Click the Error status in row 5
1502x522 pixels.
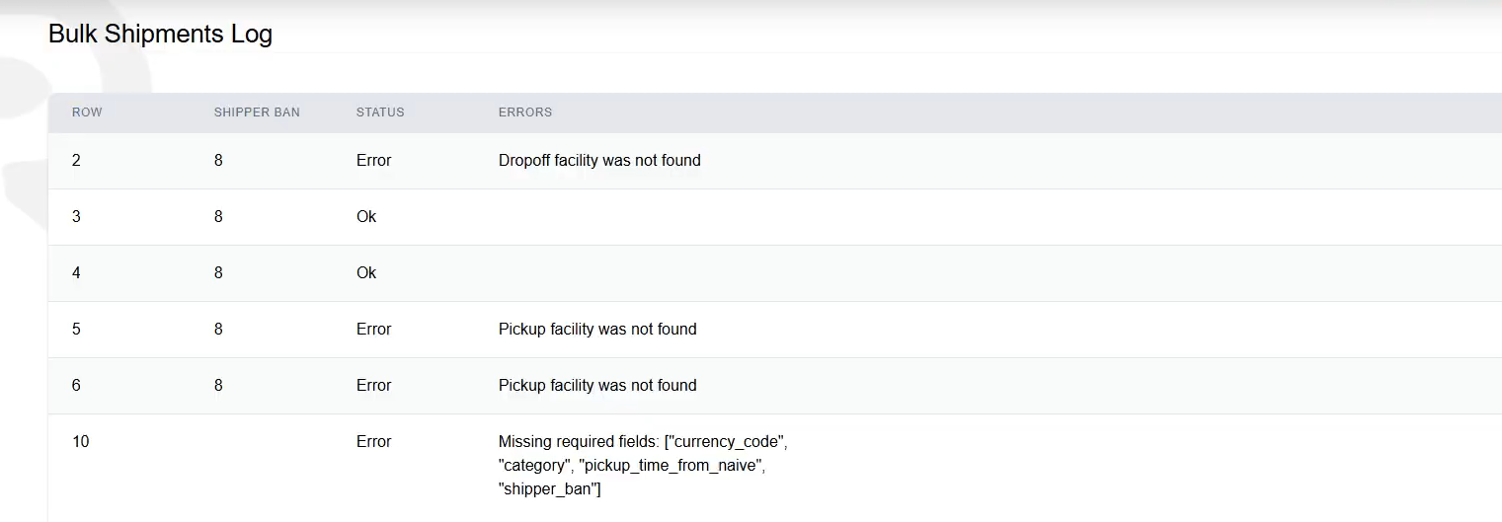coord(374,329)
